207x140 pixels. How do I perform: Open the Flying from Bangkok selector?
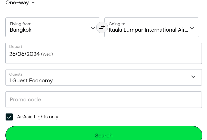pos(53,28)
